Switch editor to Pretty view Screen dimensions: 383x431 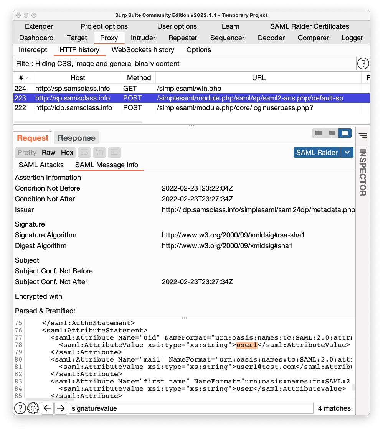(27, 152)
